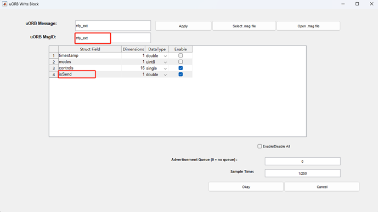Uncheck the controls field checkbox
The width and height of the screenshot is (378, 212).
pyautogui.click(x=180, y=68)
